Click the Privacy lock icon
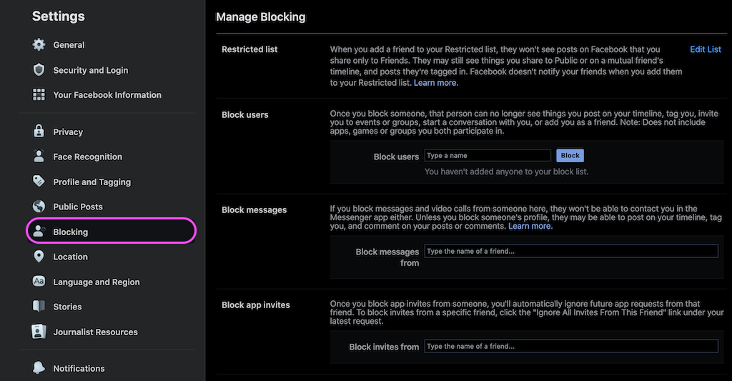 [39, 132]
